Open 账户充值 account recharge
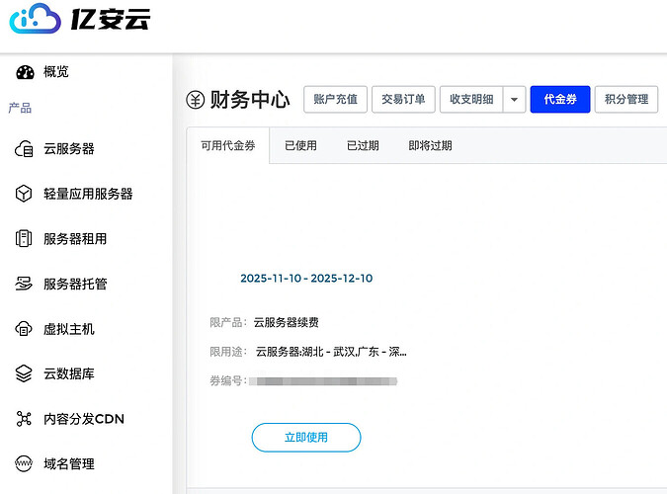The height and width of the screenshot is (494, 667). pos(336,99)
